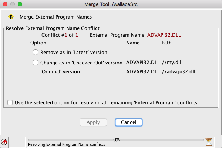This screenshot has width=222, height=148.
Task: Click the Path column header
Action: (x=167, y=43)
